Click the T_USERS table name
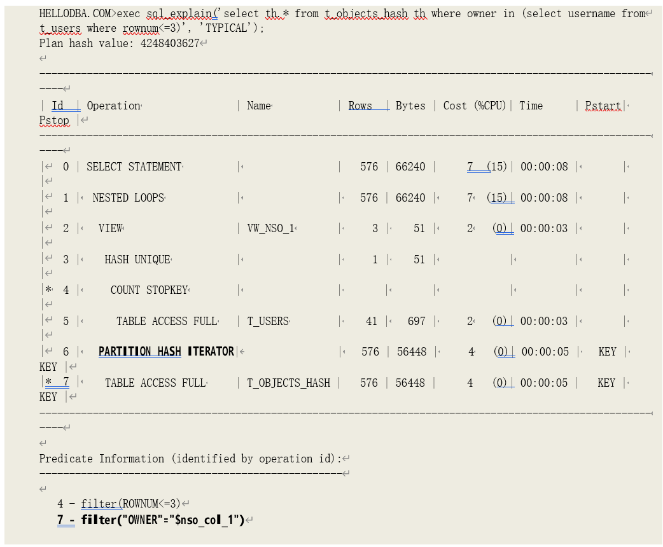Screen dimensions: 663x547 pos(268,321)
